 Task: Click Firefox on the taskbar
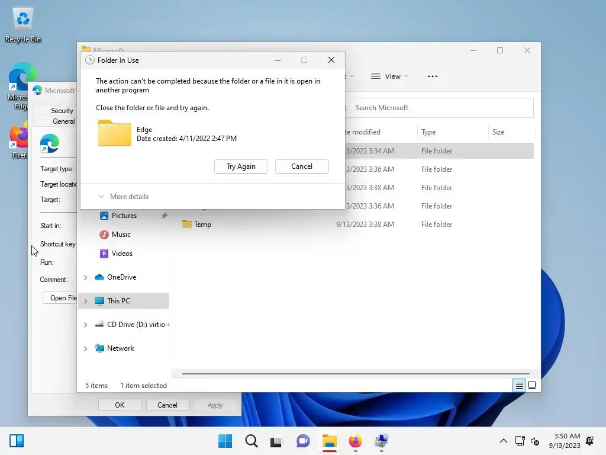355,441
